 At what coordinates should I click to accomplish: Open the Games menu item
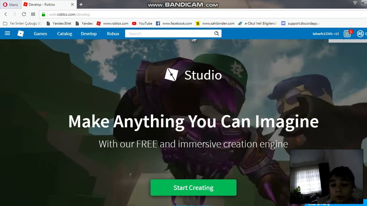point(40,33)
